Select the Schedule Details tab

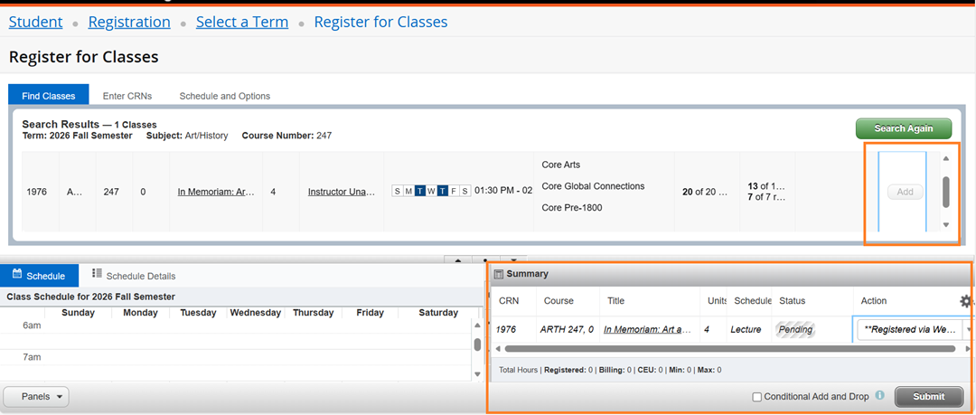click(x=133, y=276)
